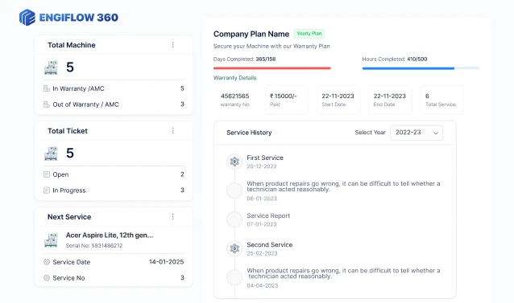Click the Service Date gear icon
Screen dimensions: 514x303
(x=47, y=262)
